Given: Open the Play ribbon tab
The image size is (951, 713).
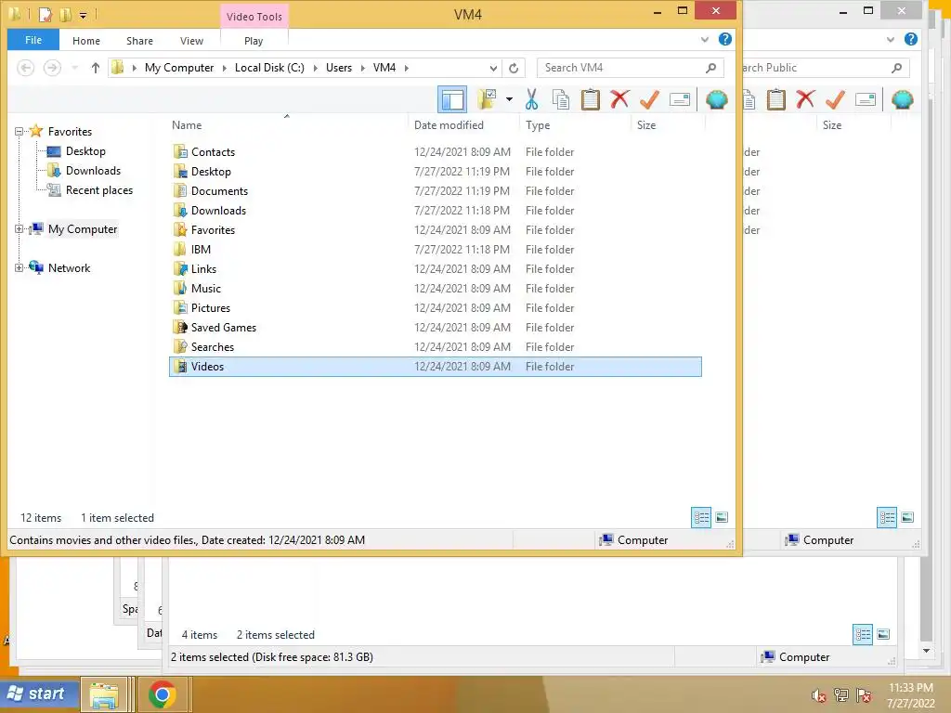Looking at the screenshot, I should coord(254,41).
